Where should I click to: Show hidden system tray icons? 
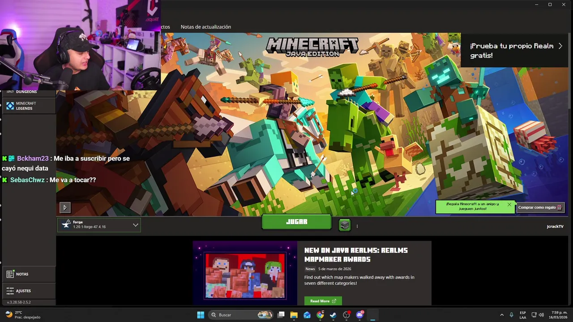tap(501, 315)
